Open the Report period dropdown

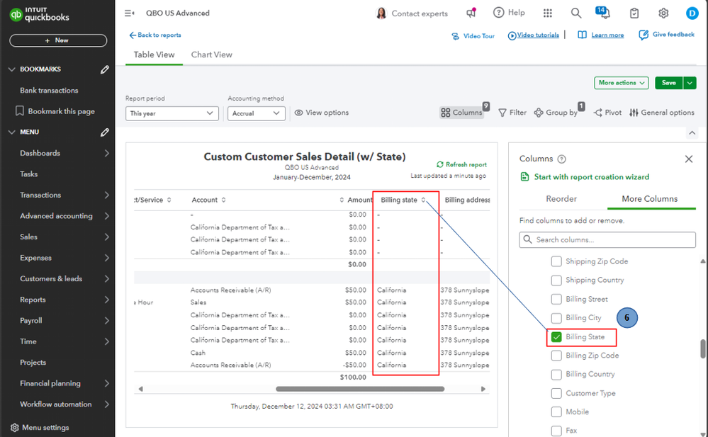coord(172,113)
